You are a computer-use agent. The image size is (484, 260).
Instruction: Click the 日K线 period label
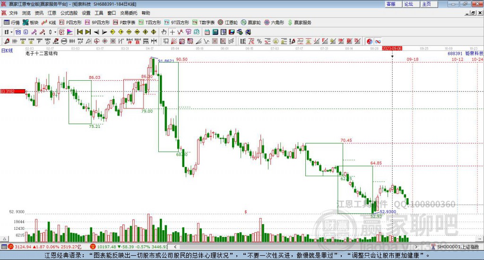point(7,50)
